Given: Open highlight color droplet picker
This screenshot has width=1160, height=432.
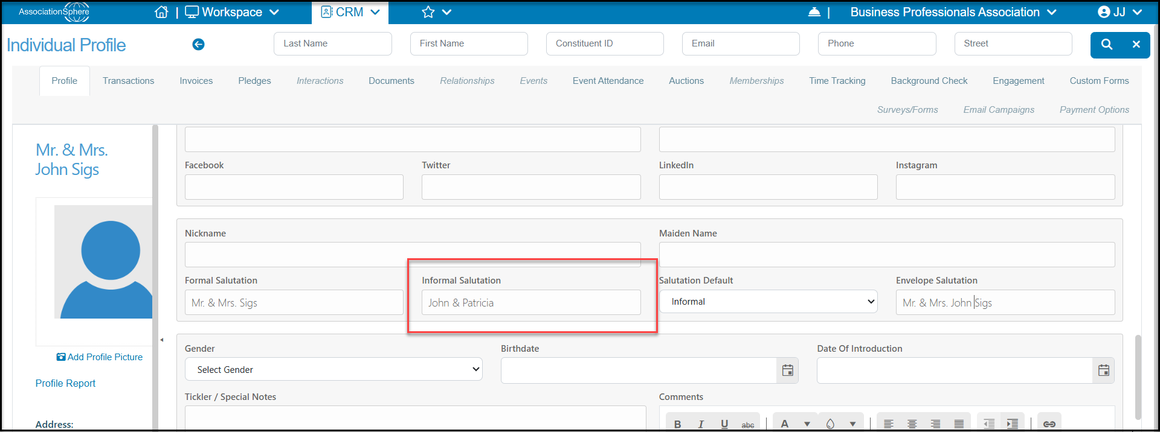Looking at the screenshot, I should click(830, 424).
